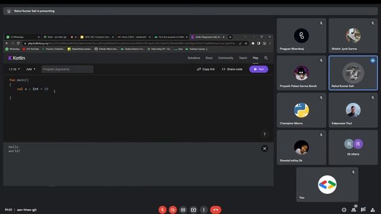Image resolution: width=381 pixels, height=214 pixels.
Task: Switch to the Inbox Gmail browser tab
Action: click(134, 37)
